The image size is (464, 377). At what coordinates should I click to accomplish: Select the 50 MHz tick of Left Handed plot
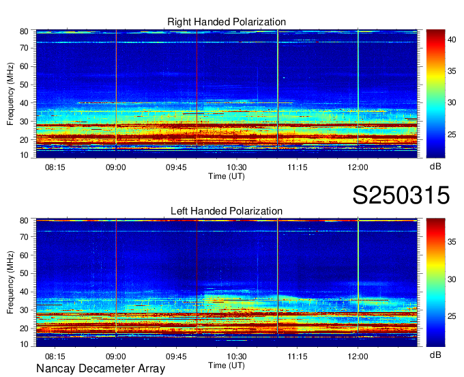coord(24,273)
